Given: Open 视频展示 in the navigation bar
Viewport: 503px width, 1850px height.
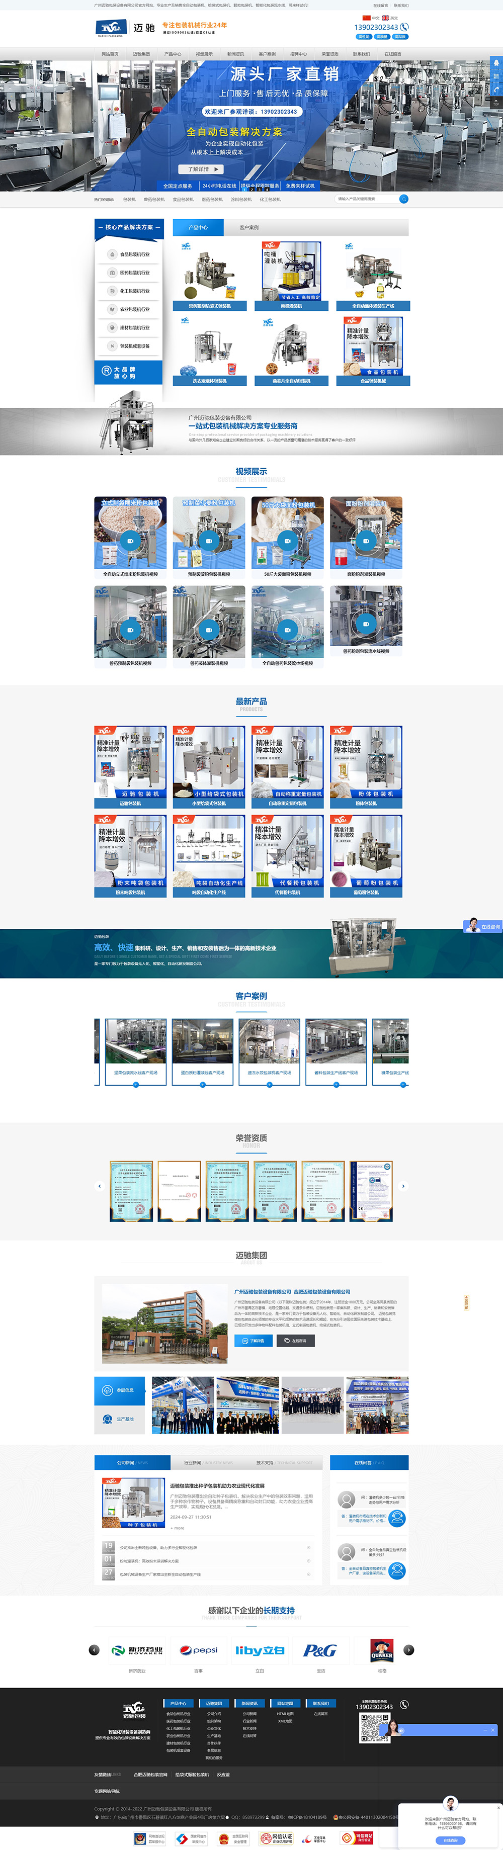Looking at the screenshot, I should (x=204, y=54).
